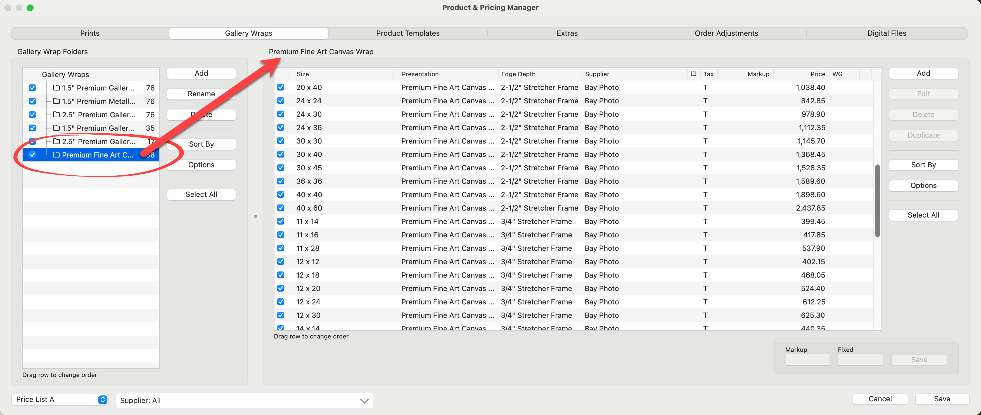981x415 pixels.
Task: Click the green zoom window button
Action: click(x=30, y=8)
